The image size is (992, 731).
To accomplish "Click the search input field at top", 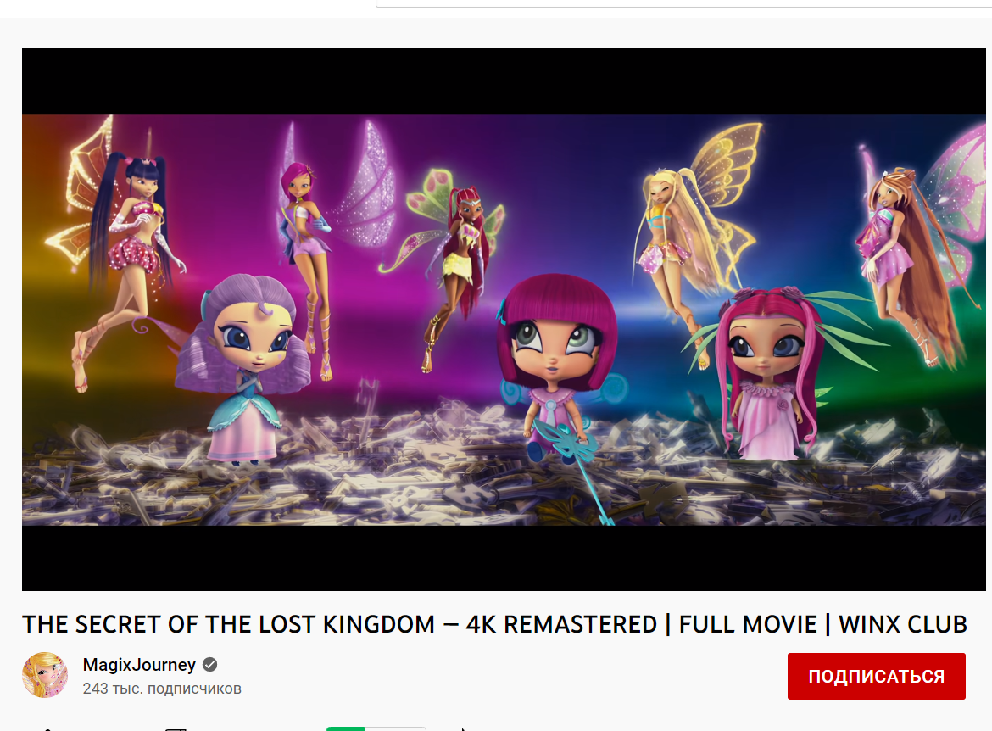I will pyautogui.click(x=683, y=3).
